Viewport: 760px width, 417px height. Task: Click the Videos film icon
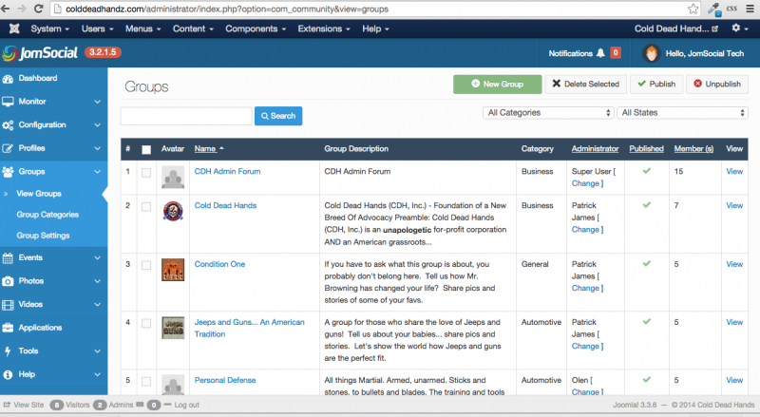tap(8, 305)
